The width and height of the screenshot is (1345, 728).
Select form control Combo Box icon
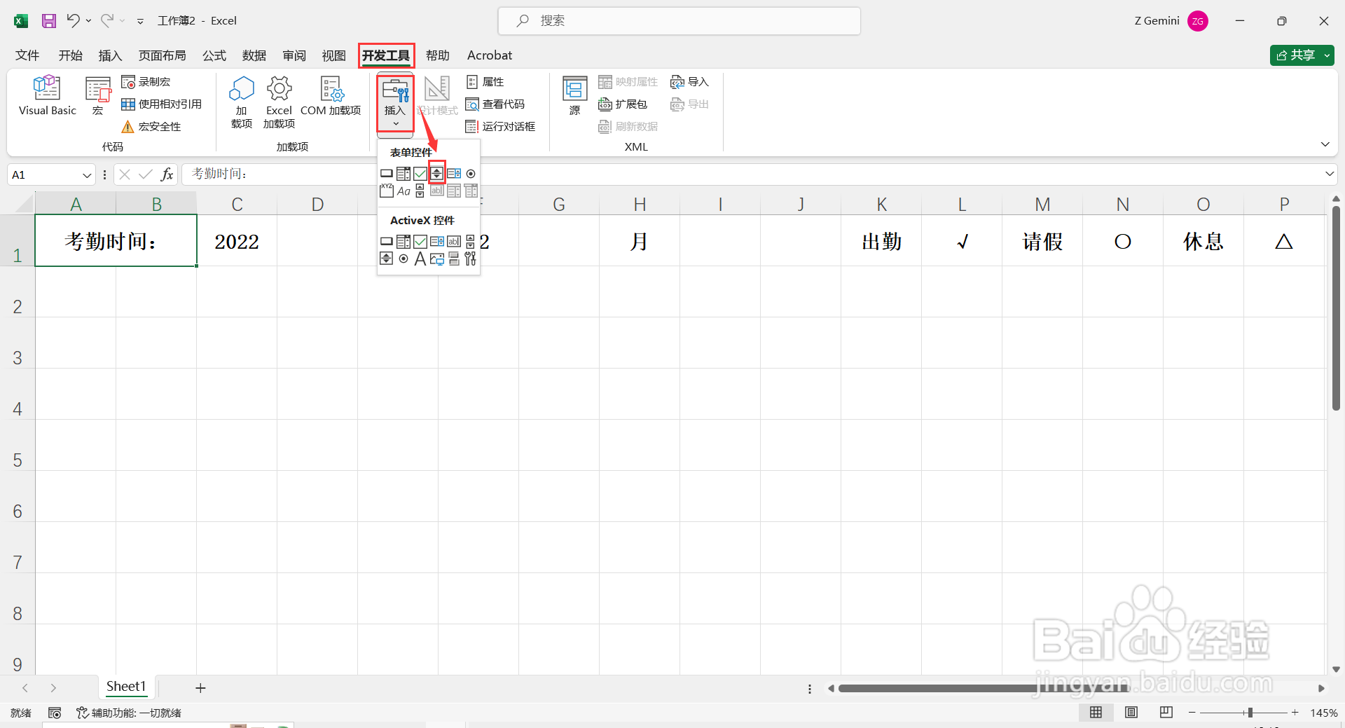click(x=403, y=173)
